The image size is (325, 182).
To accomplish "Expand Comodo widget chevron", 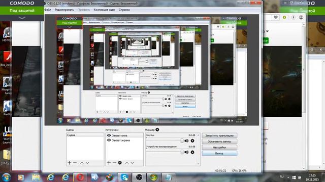I will tap(22, 18).
